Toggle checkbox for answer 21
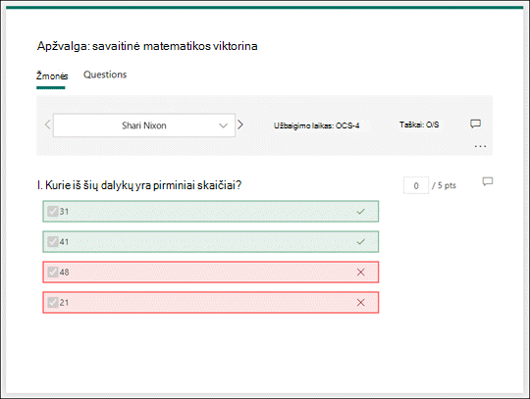The image size is (530, 399). tap(53, 303)
